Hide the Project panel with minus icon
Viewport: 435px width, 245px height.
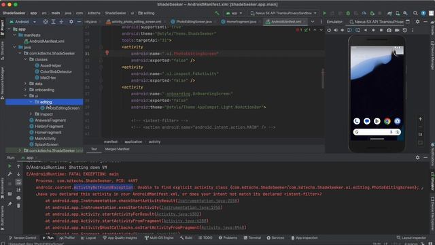coord(79,21)
